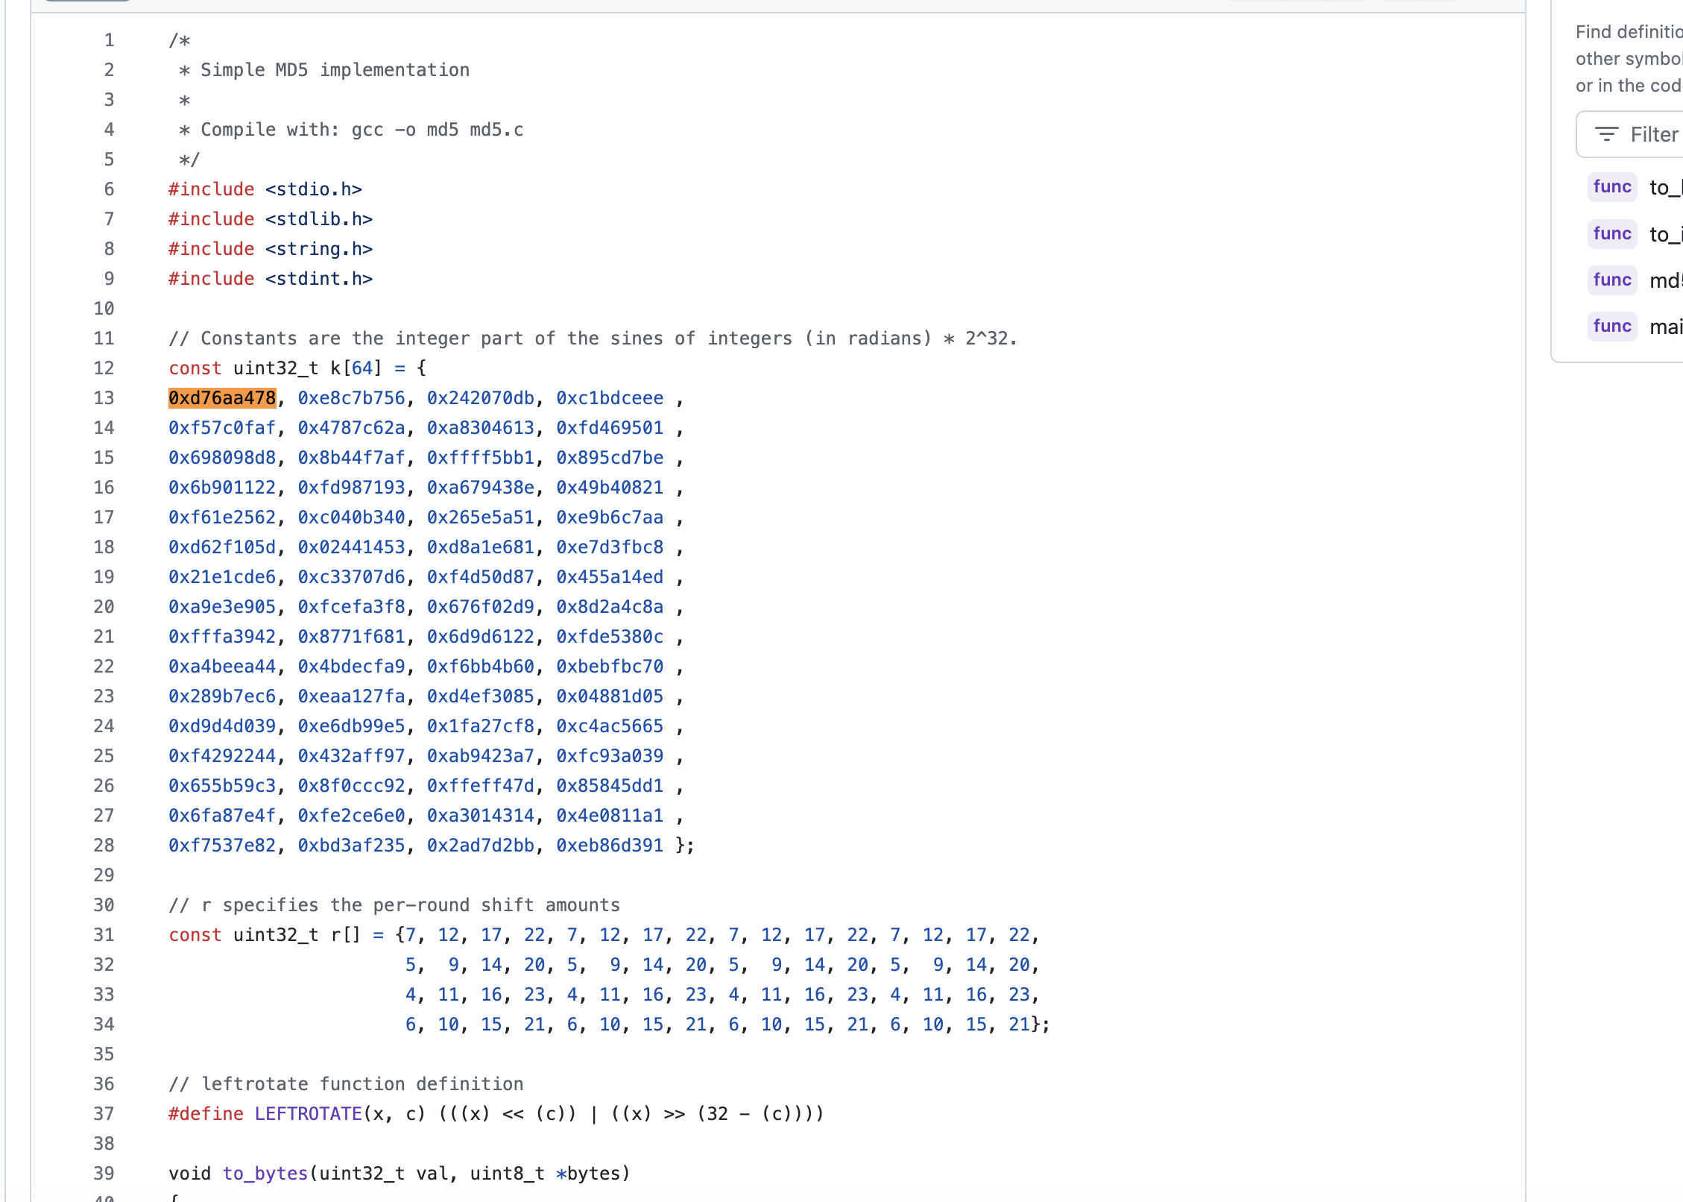Click the 'Simple MD5 implementation' comment
This screenshot has height=1202, width=1683.
pos(335,70)
